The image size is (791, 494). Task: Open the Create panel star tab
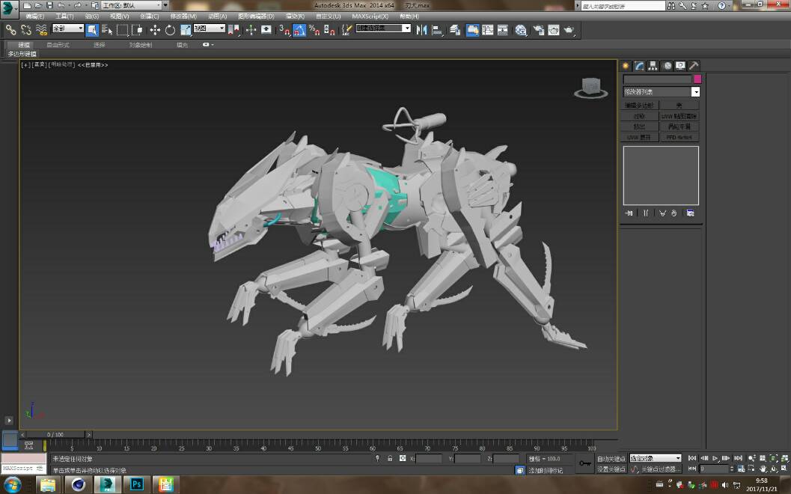pyautogui.click(x=626, y=66)
